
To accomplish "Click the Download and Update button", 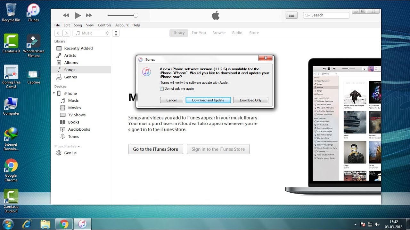I will pyautogui.click(x=208, y=100).
